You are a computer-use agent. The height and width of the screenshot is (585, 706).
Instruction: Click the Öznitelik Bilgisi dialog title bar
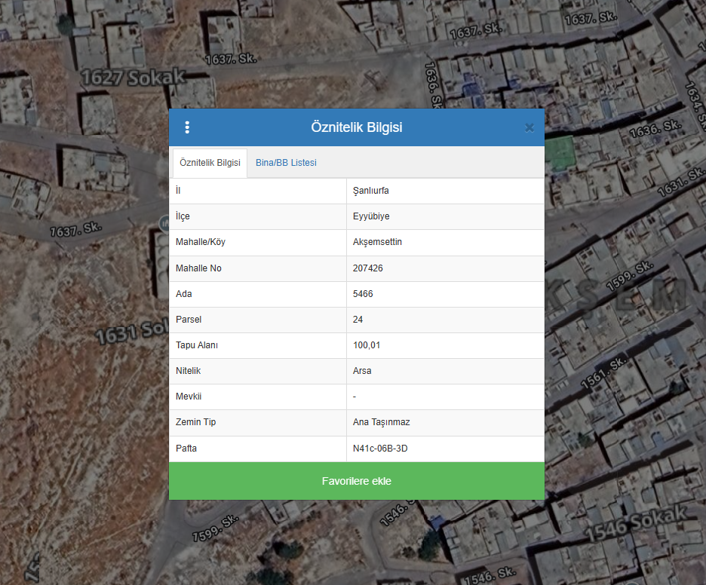coord(356,127)
